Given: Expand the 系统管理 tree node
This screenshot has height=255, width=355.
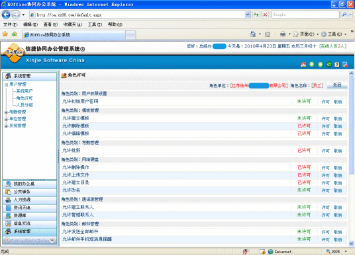Looking at the screenshot, I should click(x=6, y=126).
